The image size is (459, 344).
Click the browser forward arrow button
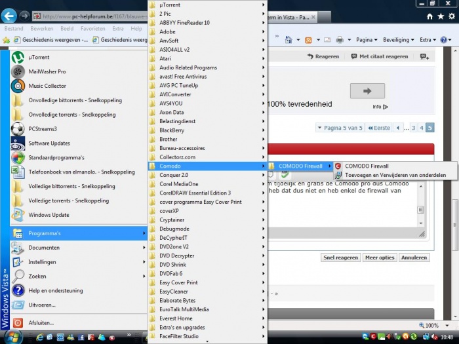tap(25, 16)
